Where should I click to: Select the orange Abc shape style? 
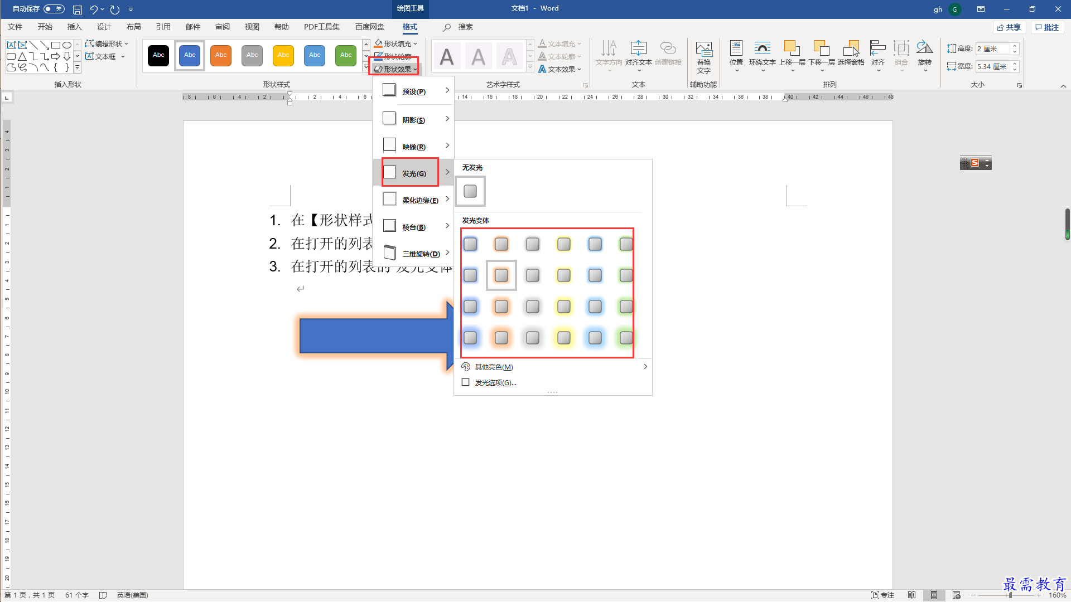tap(221, 55)
